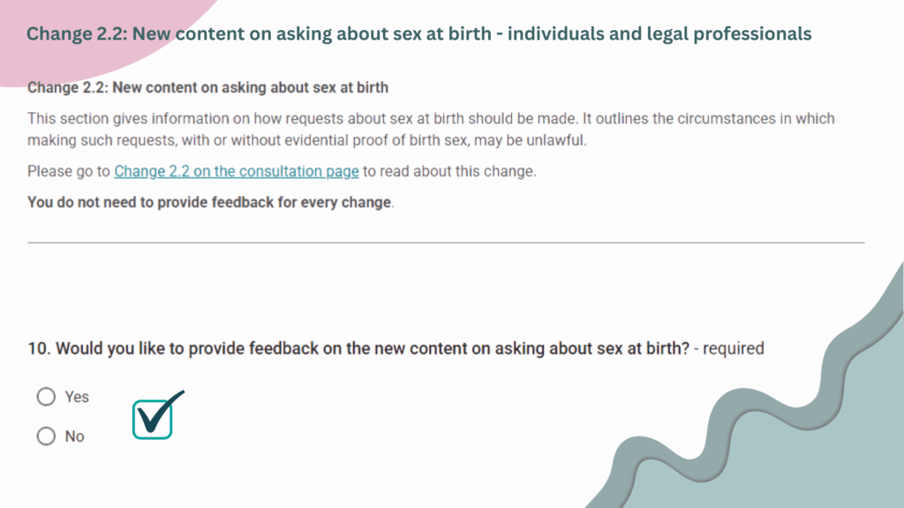Click the 'No' option label text
This screenshot has width=904, height=508.
tap(74, 437)
